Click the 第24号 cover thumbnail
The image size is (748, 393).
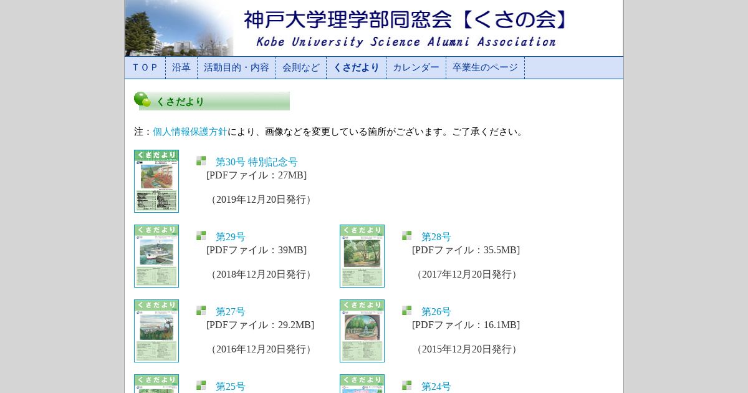[362, 384]
